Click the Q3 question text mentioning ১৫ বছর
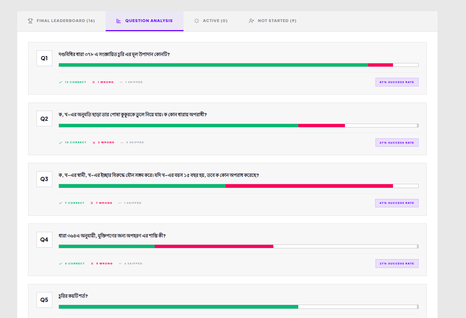The height and width of the screenshot is (318, 466). click(x=159, y=175)
